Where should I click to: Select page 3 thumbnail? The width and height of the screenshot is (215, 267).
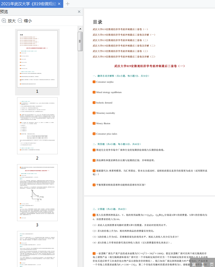coord(37,193)
